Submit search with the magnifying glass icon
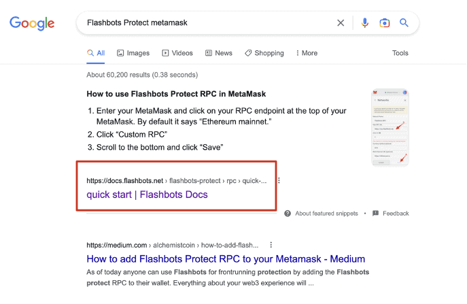Image resolution: width=467 pixels, height=304 pixels. (404, 22)
